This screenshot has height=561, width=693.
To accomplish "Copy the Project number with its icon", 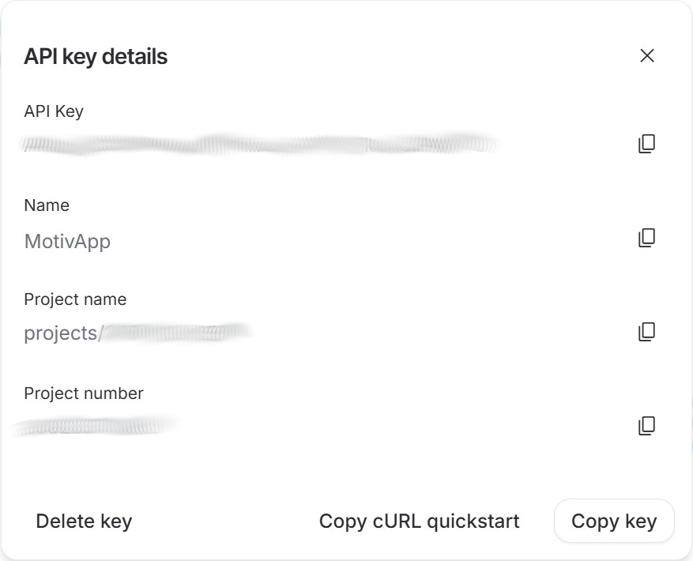I will (648, 424).
